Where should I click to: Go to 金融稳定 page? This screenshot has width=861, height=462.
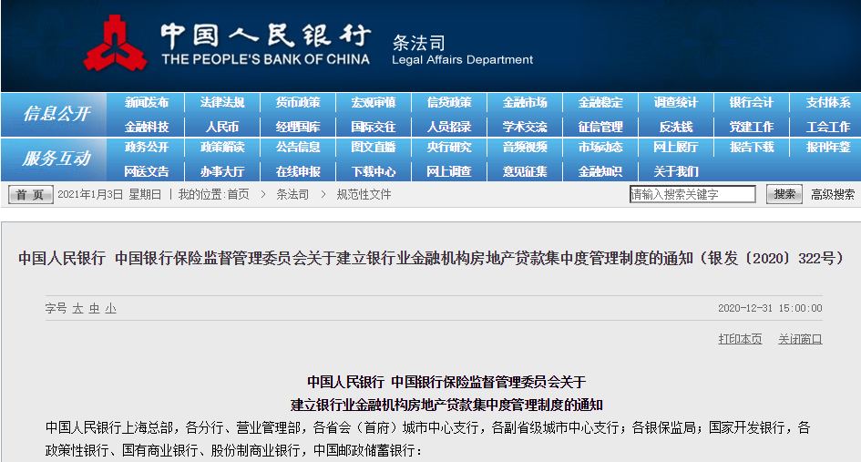[x=600, y=103]
